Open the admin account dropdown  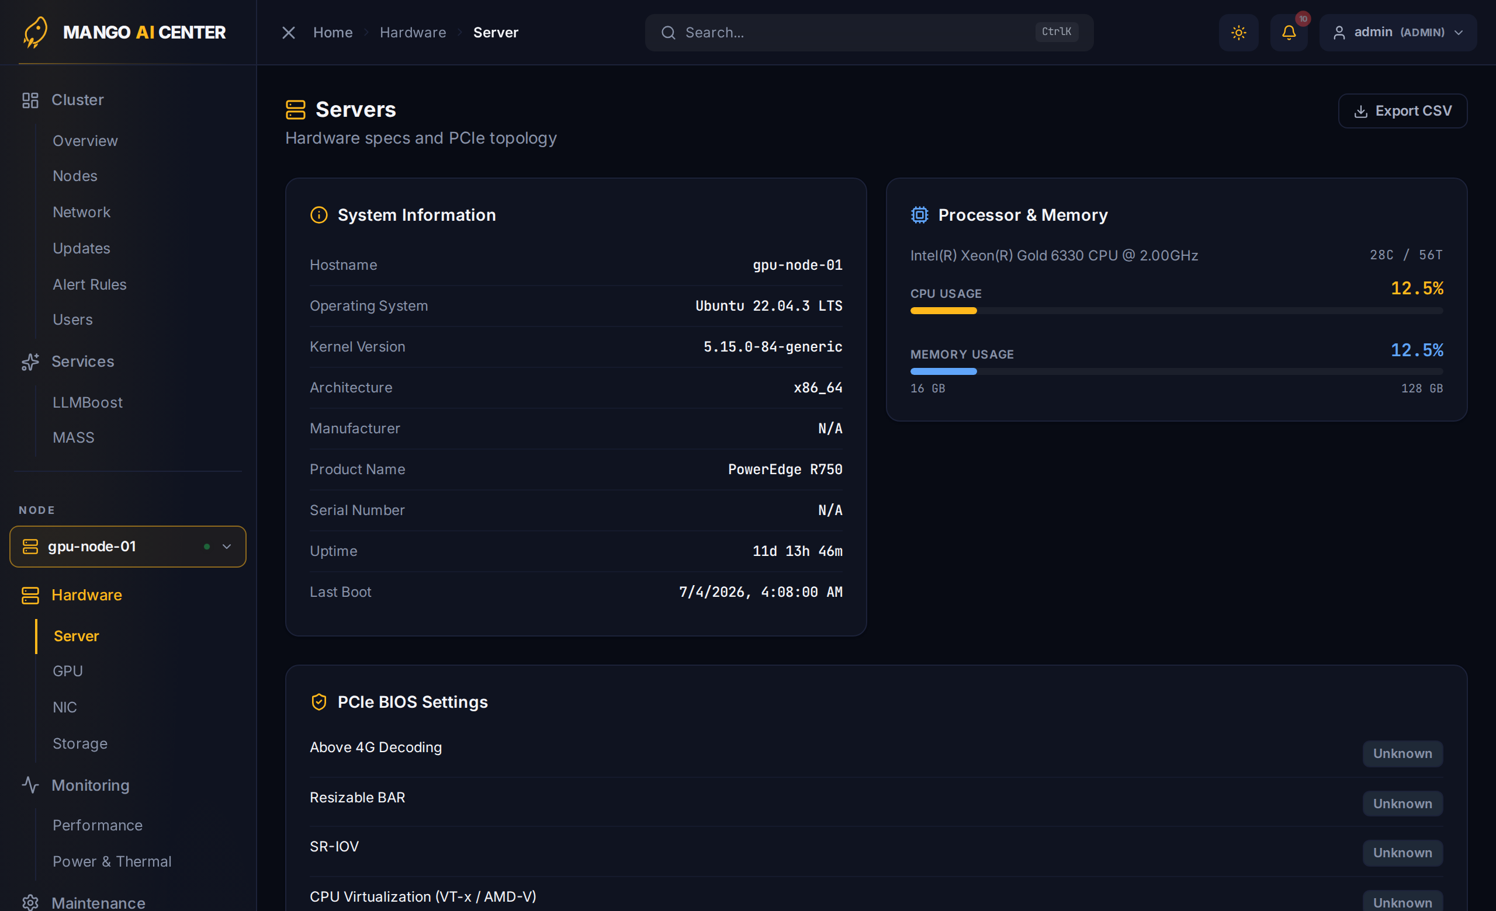click(1398, 33)
